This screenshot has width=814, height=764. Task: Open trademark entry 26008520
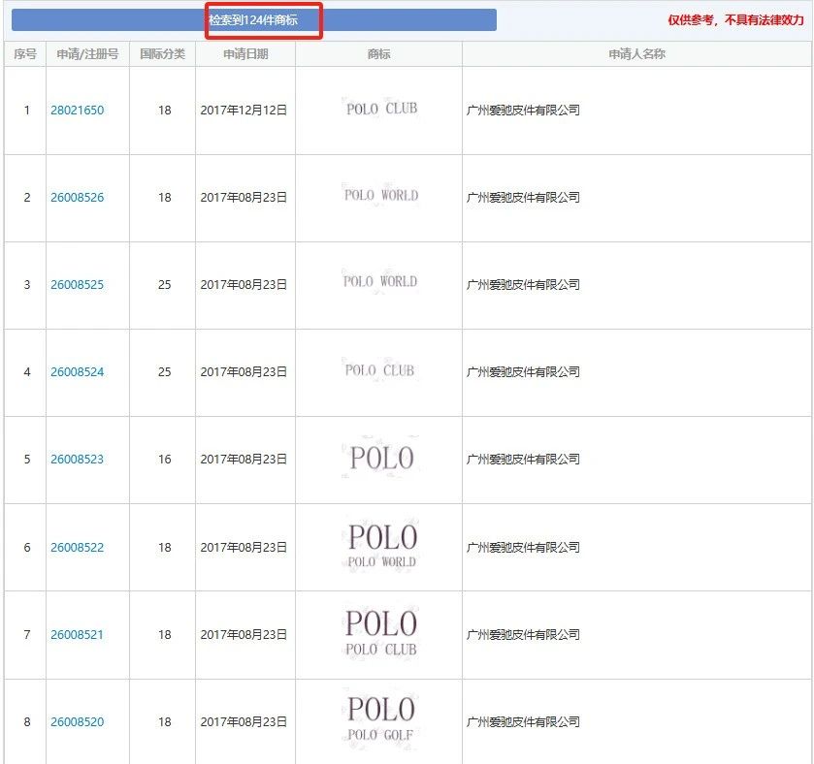(x=77, y=722)
